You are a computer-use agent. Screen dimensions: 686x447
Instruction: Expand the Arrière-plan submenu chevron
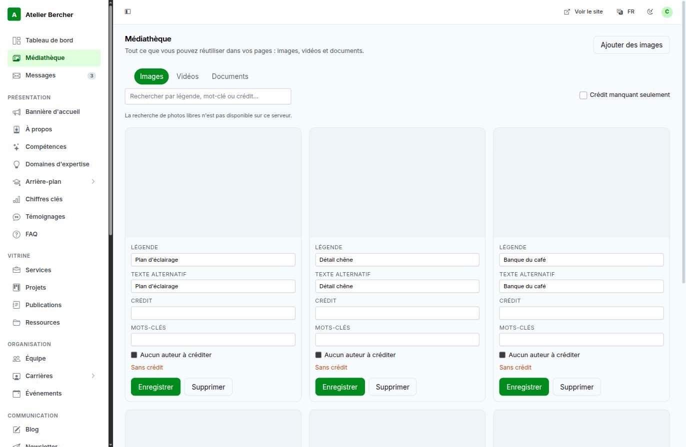(x=93, y=182)
